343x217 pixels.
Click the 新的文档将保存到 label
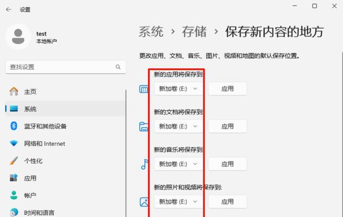pos(179,112)
